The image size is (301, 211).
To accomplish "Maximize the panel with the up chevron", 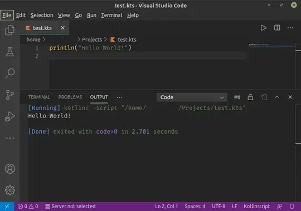I will [277, 97].
